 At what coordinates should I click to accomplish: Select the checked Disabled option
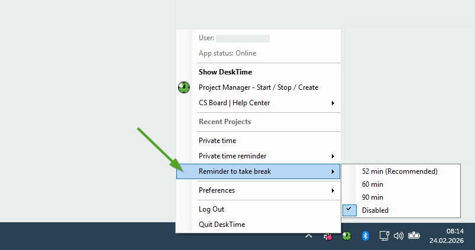(375, 210)
